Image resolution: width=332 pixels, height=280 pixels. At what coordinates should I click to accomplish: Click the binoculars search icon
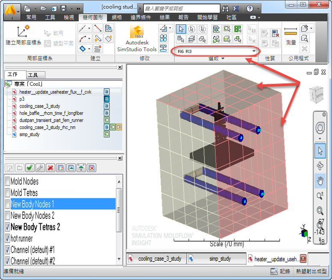tap(225, 9)
